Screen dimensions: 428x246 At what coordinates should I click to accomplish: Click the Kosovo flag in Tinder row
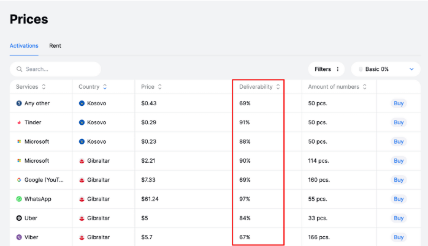click(x=82, y=122)
